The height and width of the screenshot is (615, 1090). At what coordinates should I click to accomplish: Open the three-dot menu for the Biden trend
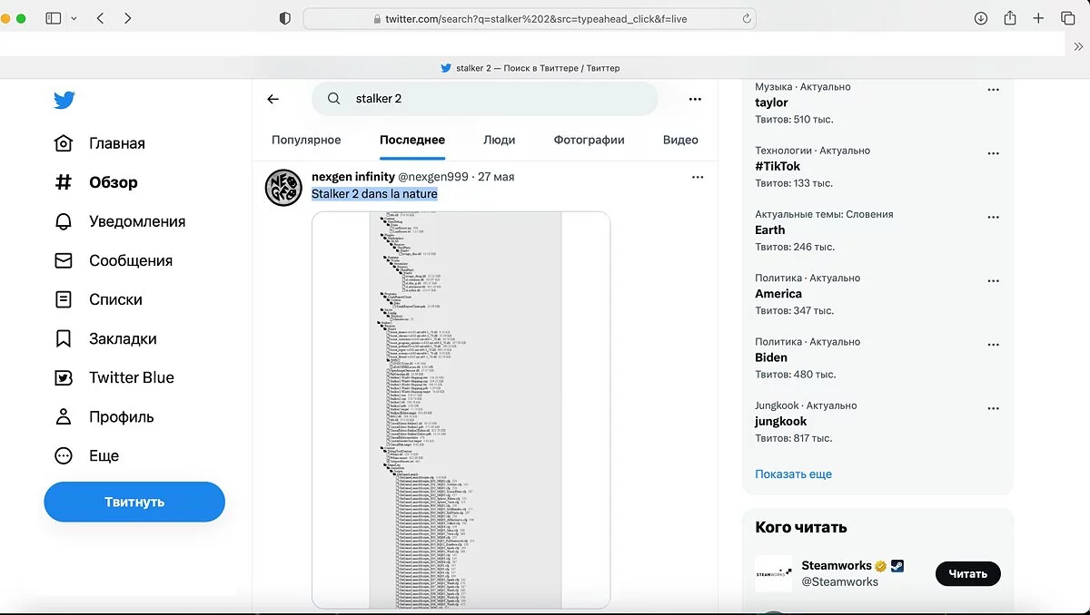[x=994, y=346]
